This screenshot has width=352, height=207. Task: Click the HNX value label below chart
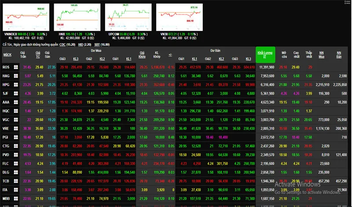click(77, 34)
